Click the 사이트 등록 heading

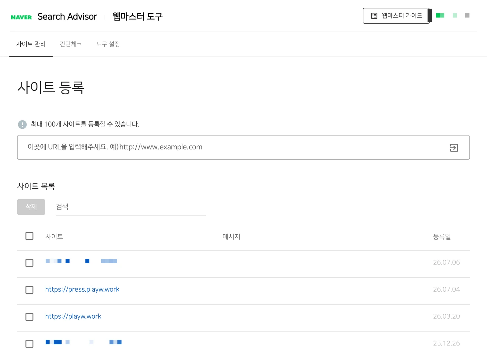click(51, 88)
